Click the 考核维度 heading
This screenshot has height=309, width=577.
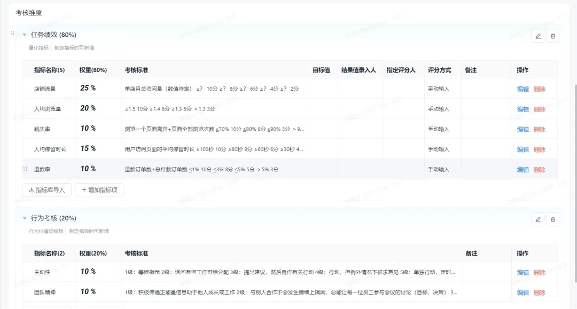pyautogui.click(x=29, y=13)
